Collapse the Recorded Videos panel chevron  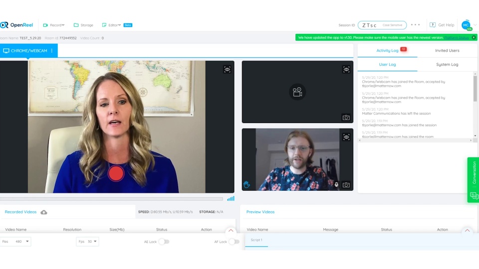pos(231,231)
